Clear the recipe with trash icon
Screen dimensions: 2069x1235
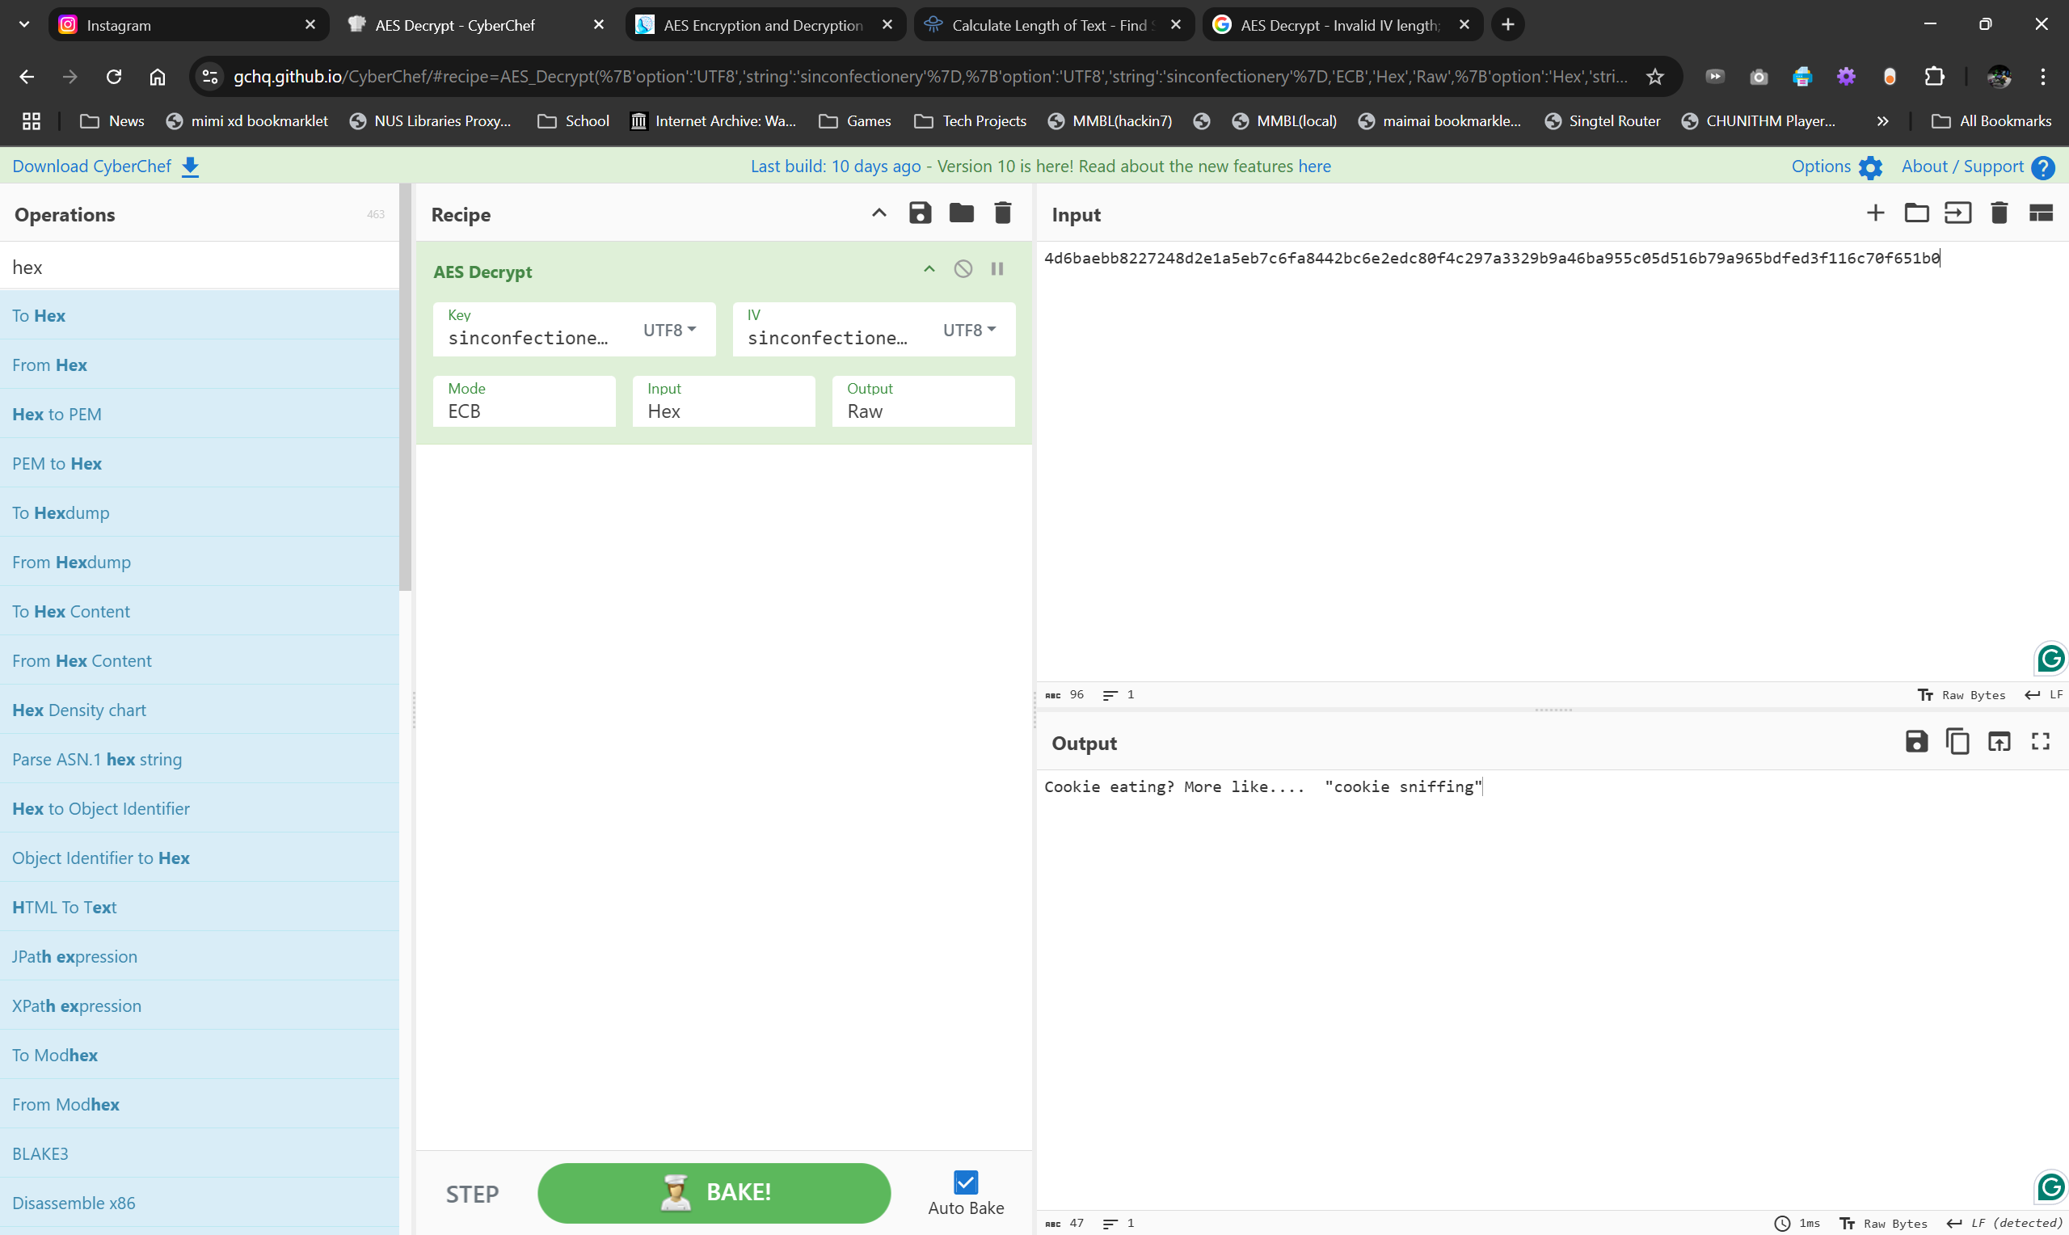1002,213
